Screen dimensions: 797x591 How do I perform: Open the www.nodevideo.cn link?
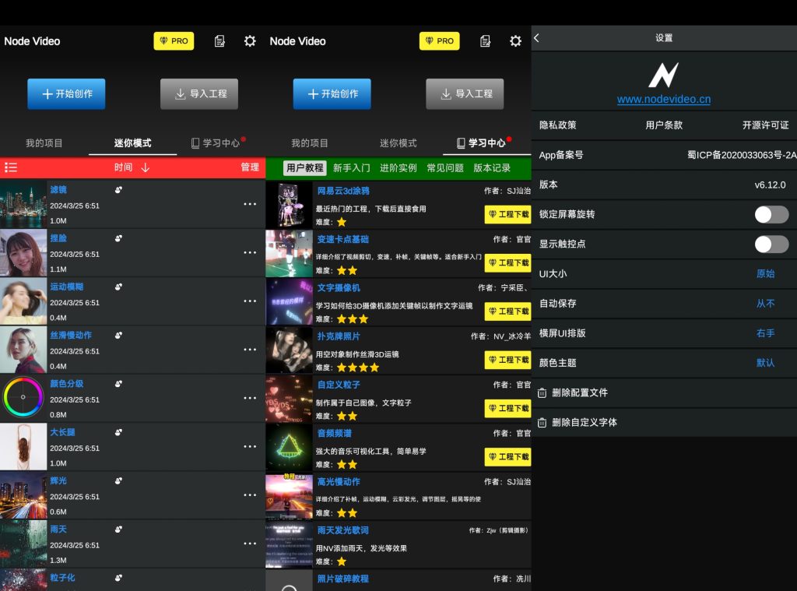(x=664, y=99)
